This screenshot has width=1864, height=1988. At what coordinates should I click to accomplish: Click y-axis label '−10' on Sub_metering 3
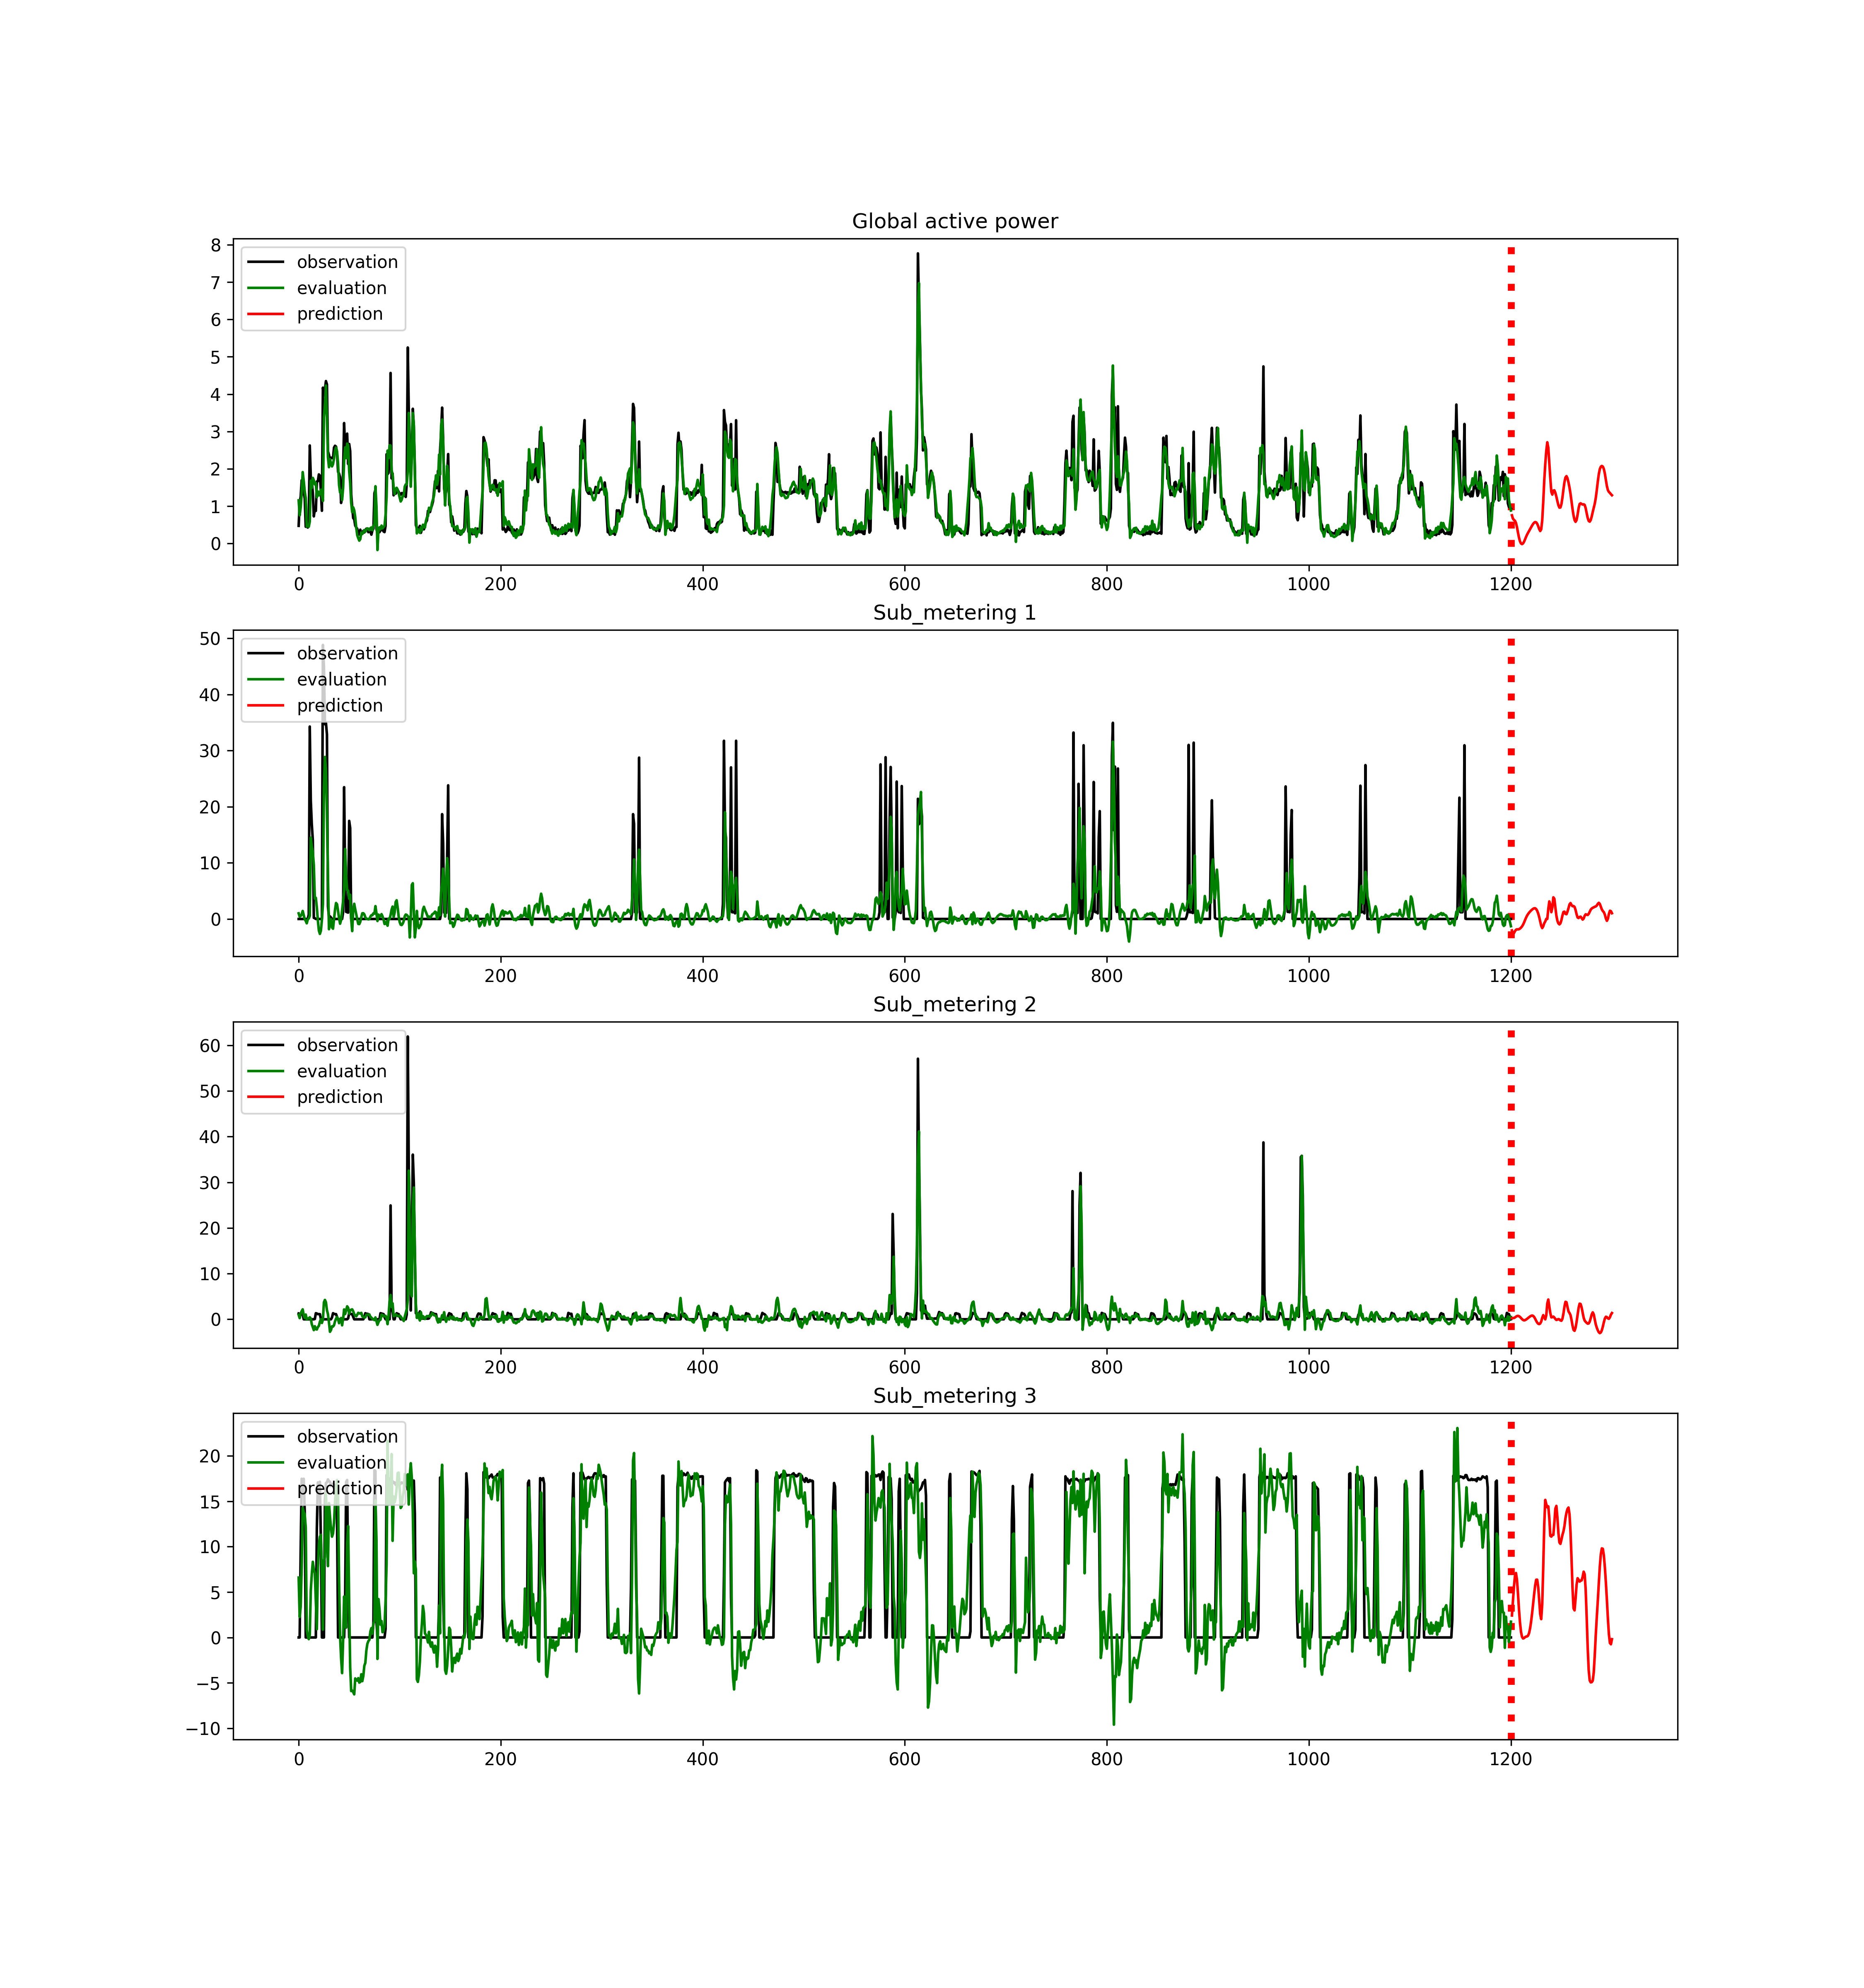point(203,1729)
